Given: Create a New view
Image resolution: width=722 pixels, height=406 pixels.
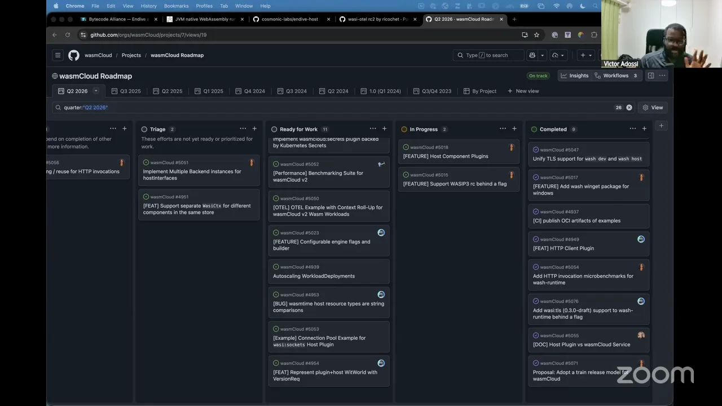Looking at the screenshot, I should pos(523,91).
